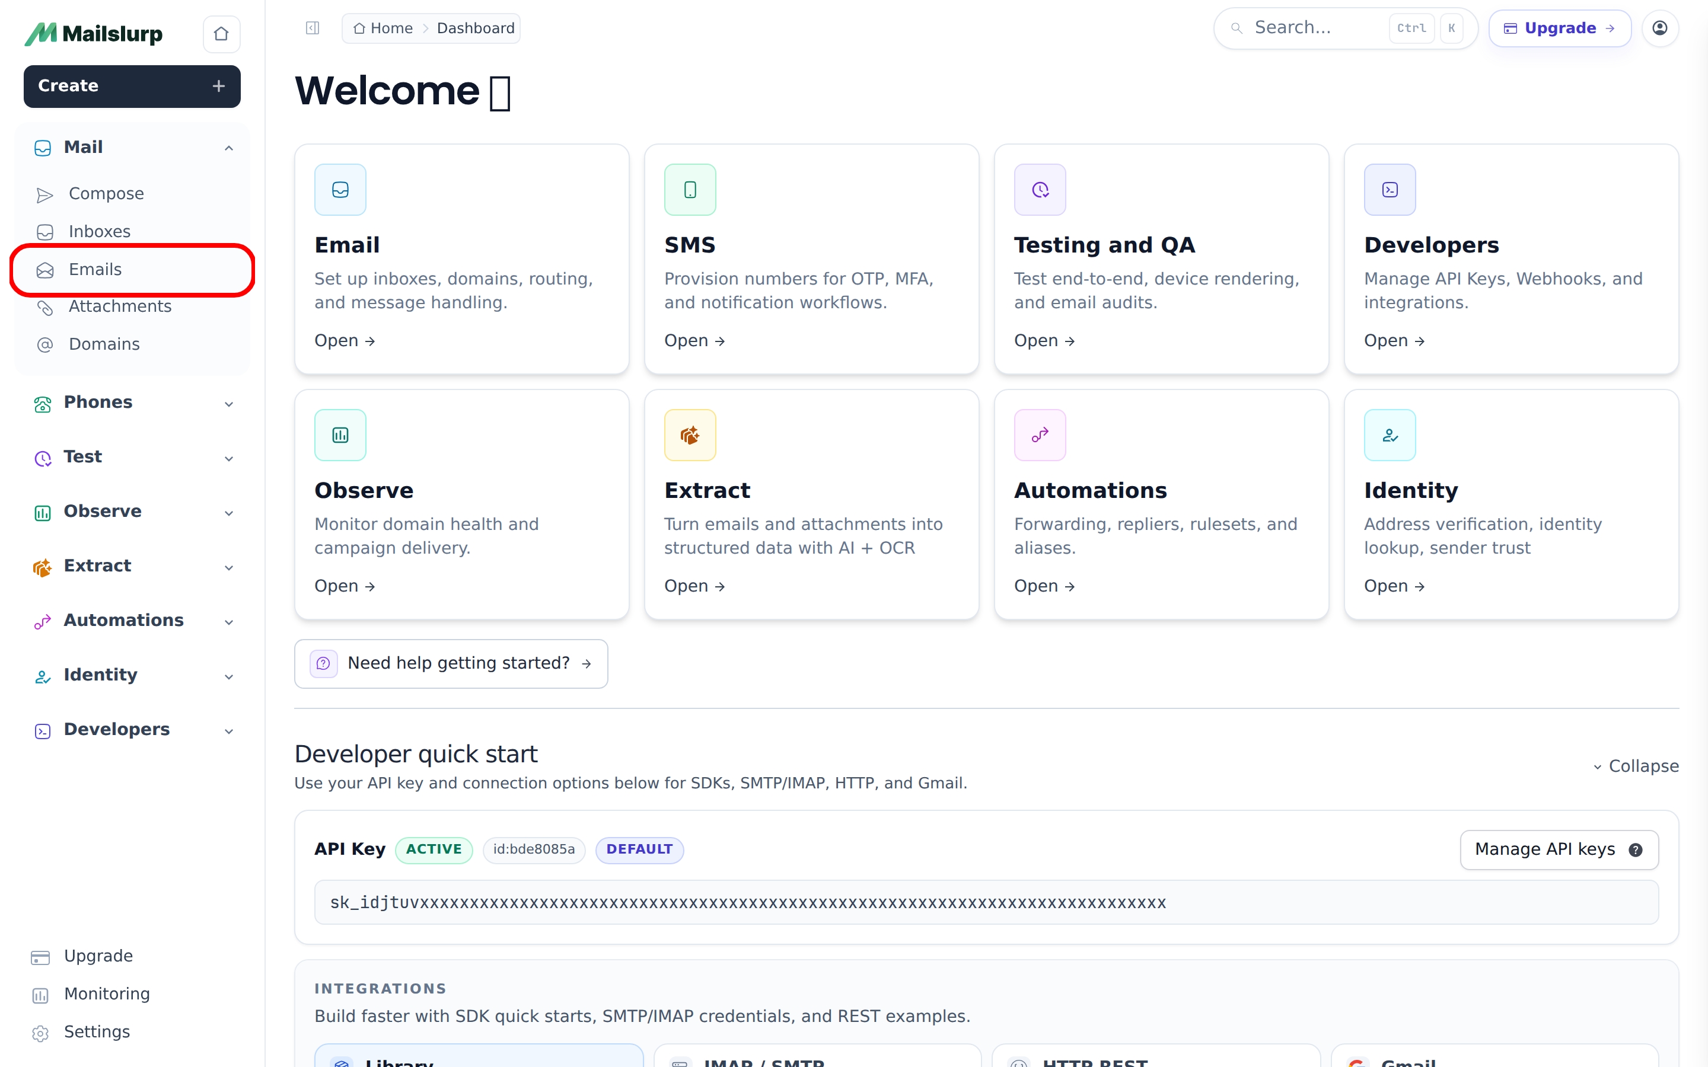
Task: Expand the Automations sidebar section chevron
Action: point(229,622)
